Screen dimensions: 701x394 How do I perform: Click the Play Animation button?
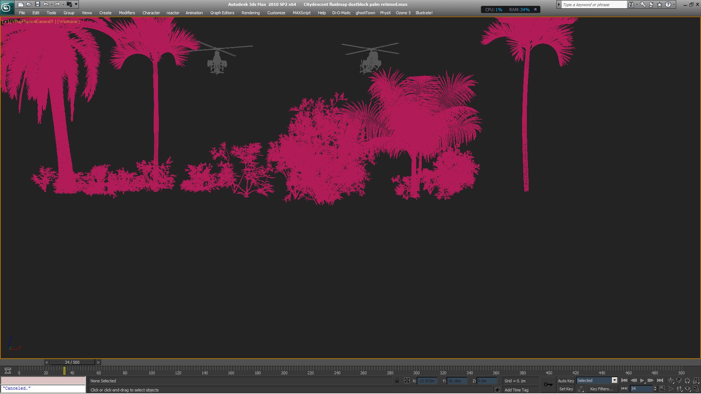click(642, 381)
